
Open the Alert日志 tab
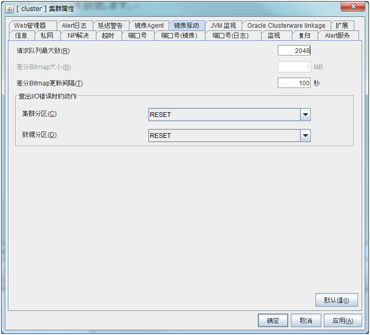click(74, 26)
